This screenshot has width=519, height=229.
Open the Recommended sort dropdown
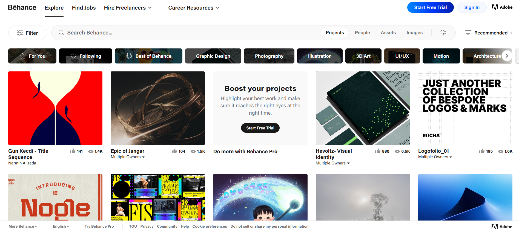tap(489, 33)
